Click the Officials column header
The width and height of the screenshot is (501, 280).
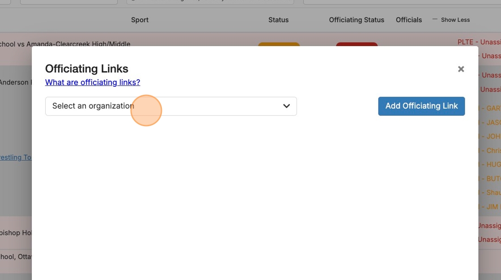(409, 20)
